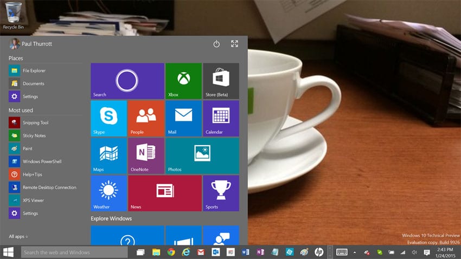Open the Calendar tile

pyautogui.click(x=221, y=118)
